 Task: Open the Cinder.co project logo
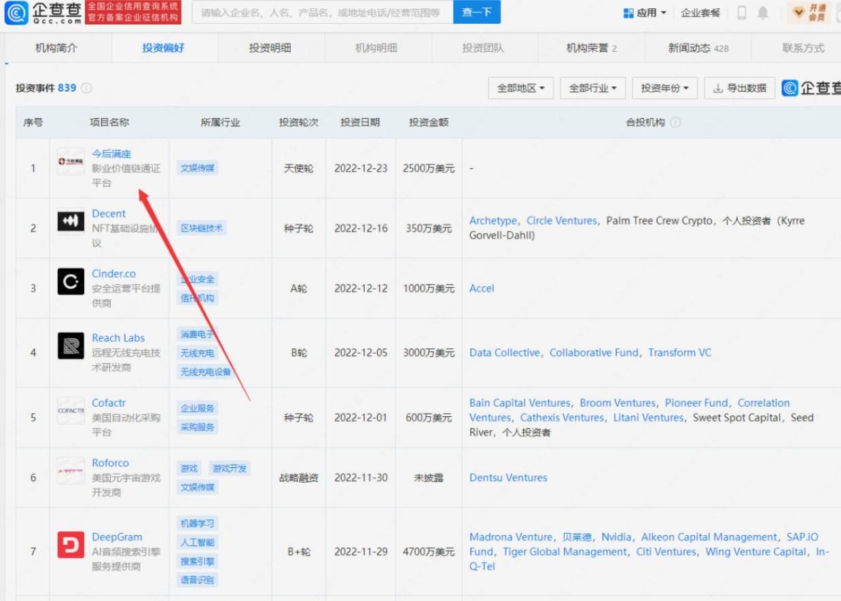coord(71,281)
